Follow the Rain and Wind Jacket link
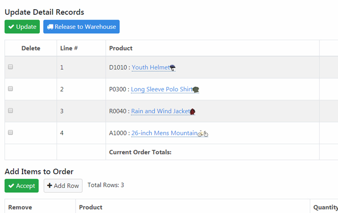This screenshot has height=213, width=338. tap(160, 111)
